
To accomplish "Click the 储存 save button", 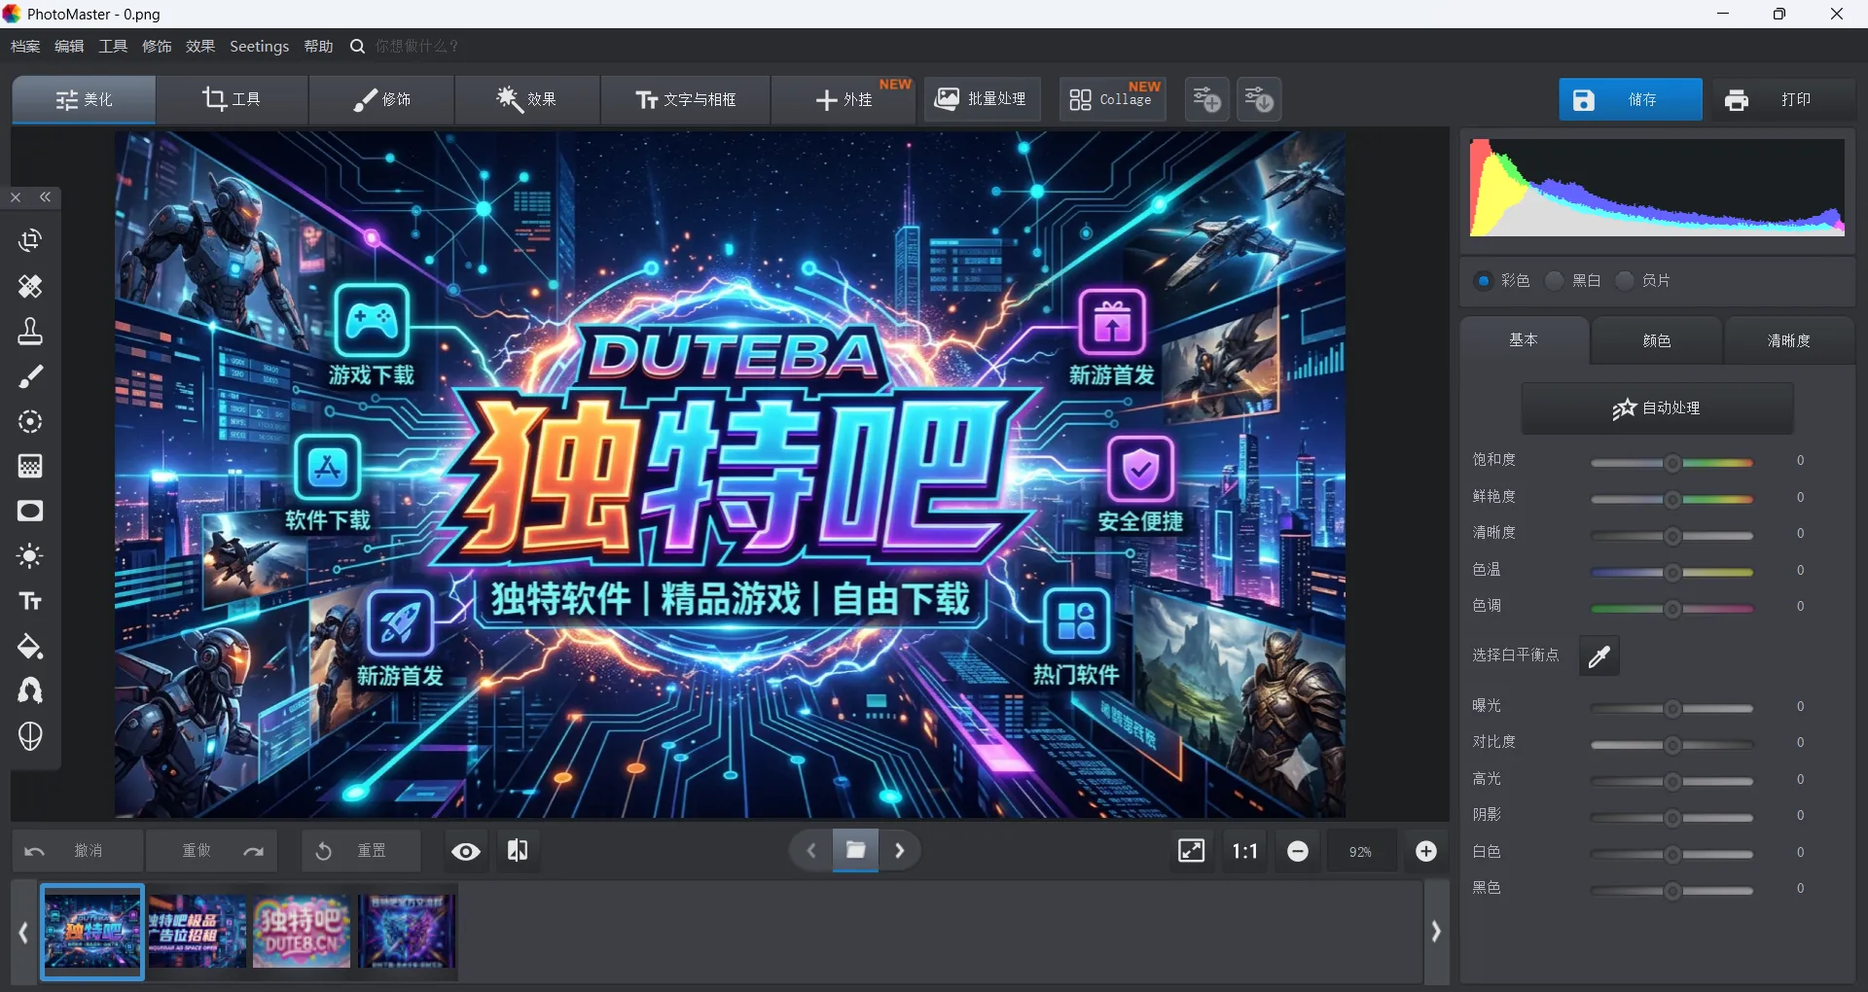I will 1630,98.
